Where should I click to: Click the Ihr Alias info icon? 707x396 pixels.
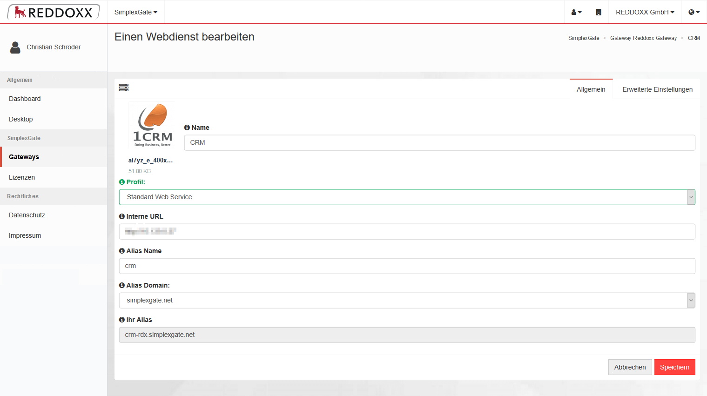(122, 320)
